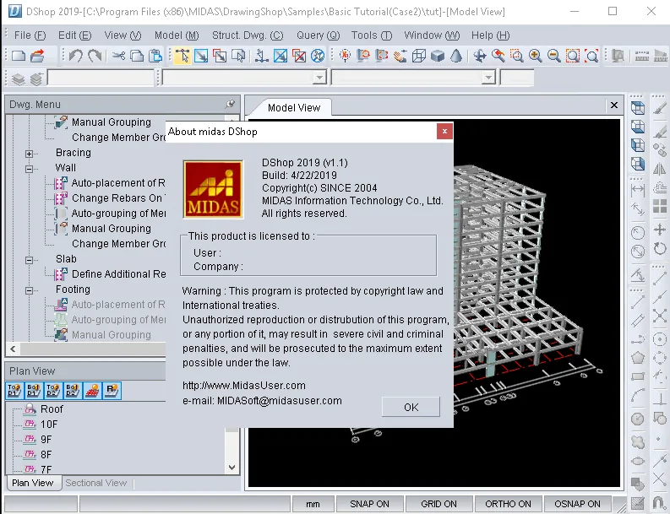Image resolution: width=670 pixels, height=514 pixels.
Task: Click the Top D1 plan view icon
Action: tap(14, 391)
